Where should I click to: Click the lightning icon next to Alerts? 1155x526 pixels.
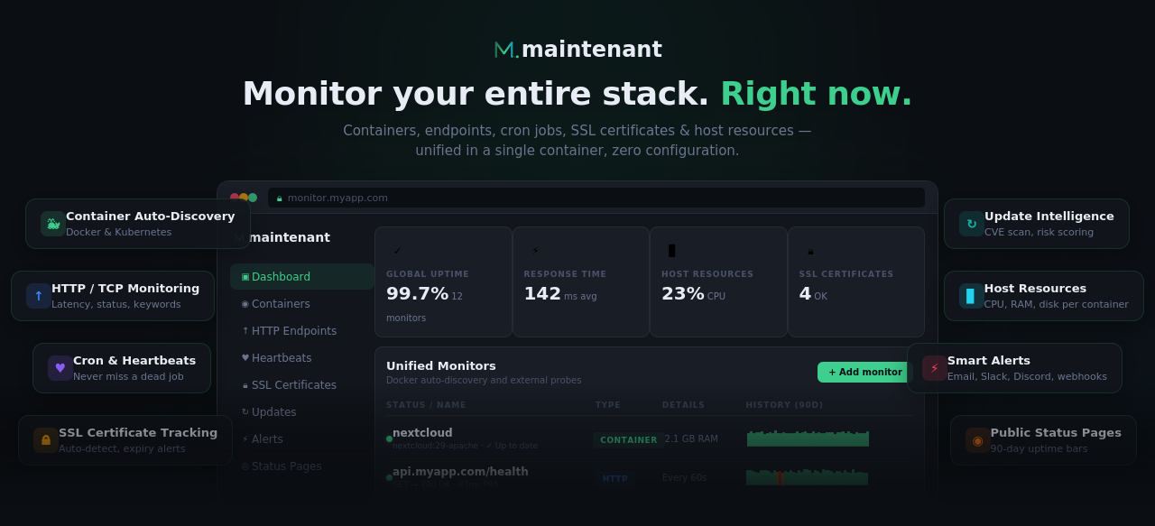244,438
